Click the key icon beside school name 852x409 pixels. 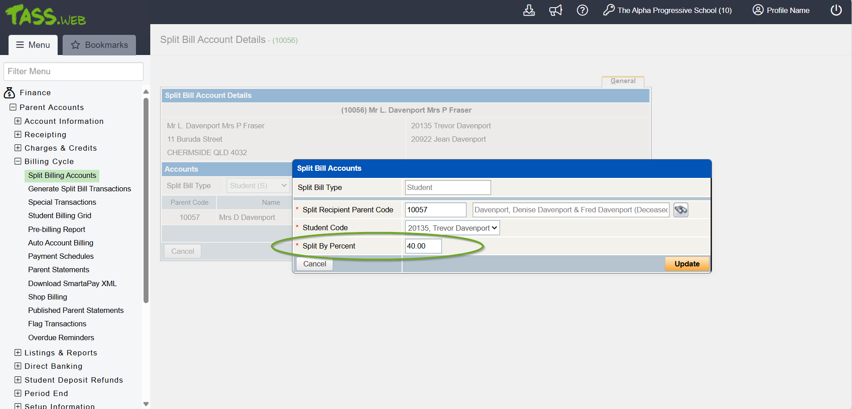[609, 10]
